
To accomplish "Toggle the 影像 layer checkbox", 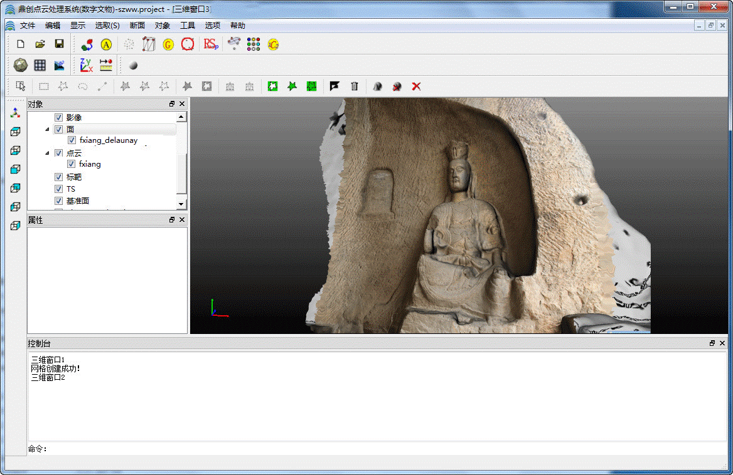I will click(x=58, y=117).
